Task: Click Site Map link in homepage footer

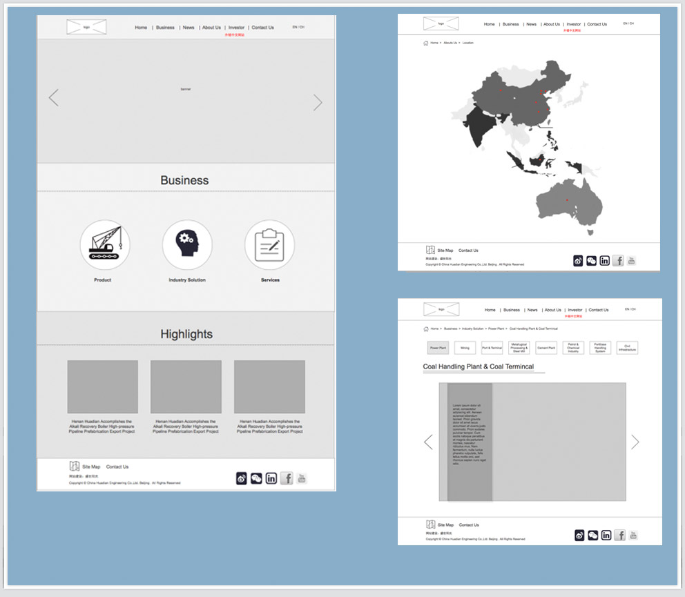Action: point(91,467)
